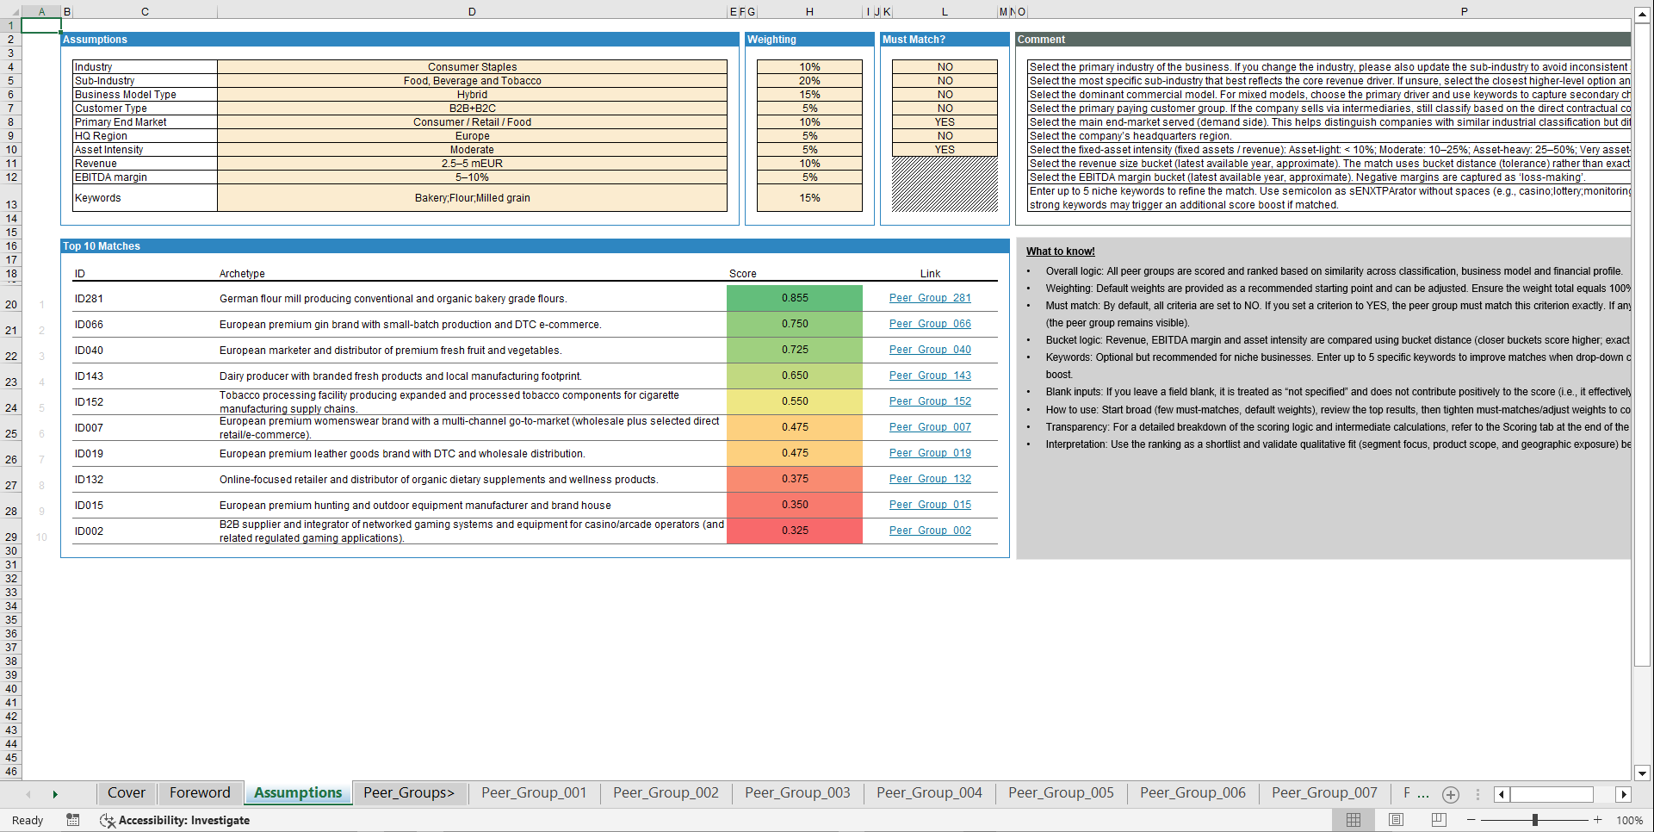Switch to the Peer_Group_004 sheet
The width and height of the screenshot is (1654, 832).
(x=928, y=792)
